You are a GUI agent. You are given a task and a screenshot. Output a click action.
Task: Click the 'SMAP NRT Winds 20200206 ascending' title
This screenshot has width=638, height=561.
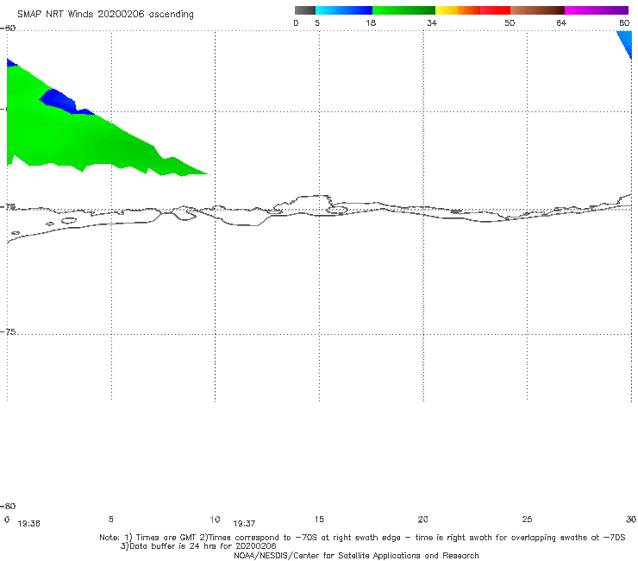click(x=105, y=14)
